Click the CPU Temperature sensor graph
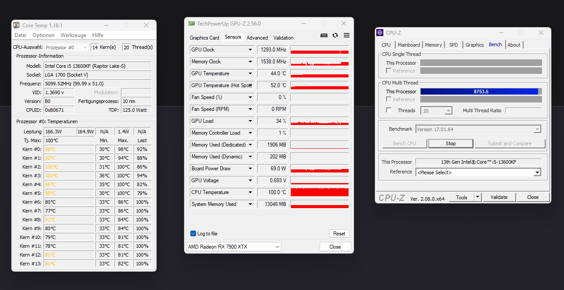 320,192
